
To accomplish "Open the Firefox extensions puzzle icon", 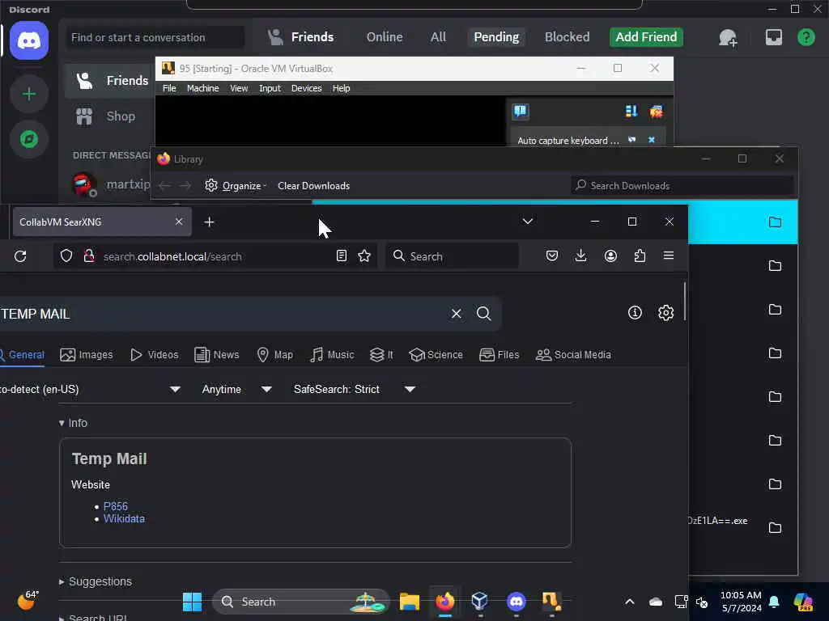I will [640, 256].
